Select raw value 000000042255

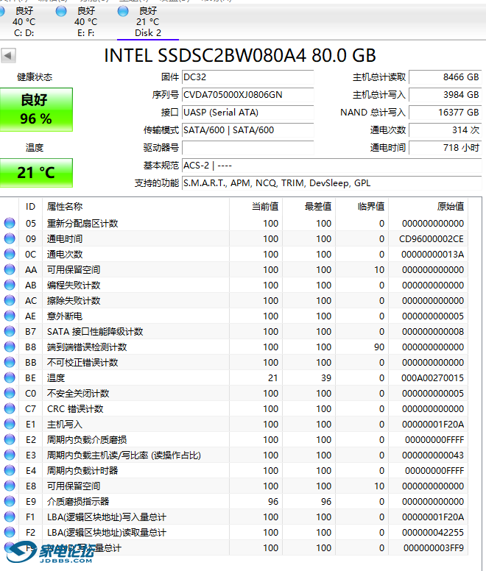pos(433,533)
